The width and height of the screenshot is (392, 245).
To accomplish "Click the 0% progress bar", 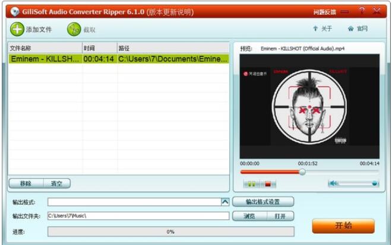I will pos(170,231).
